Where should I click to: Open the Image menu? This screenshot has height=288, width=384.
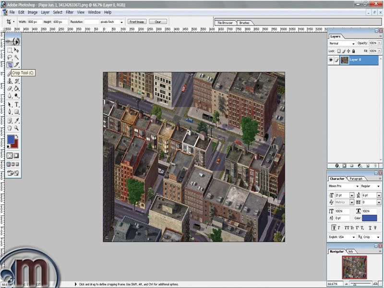pos(33,12)
